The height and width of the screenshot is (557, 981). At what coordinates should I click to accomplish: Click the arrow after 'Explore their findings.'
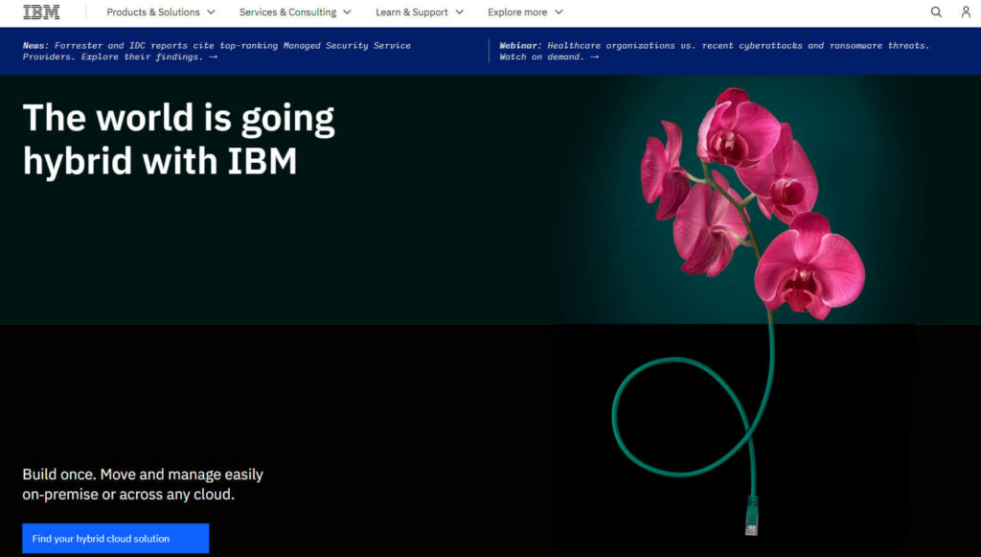(x=214, y=57)
